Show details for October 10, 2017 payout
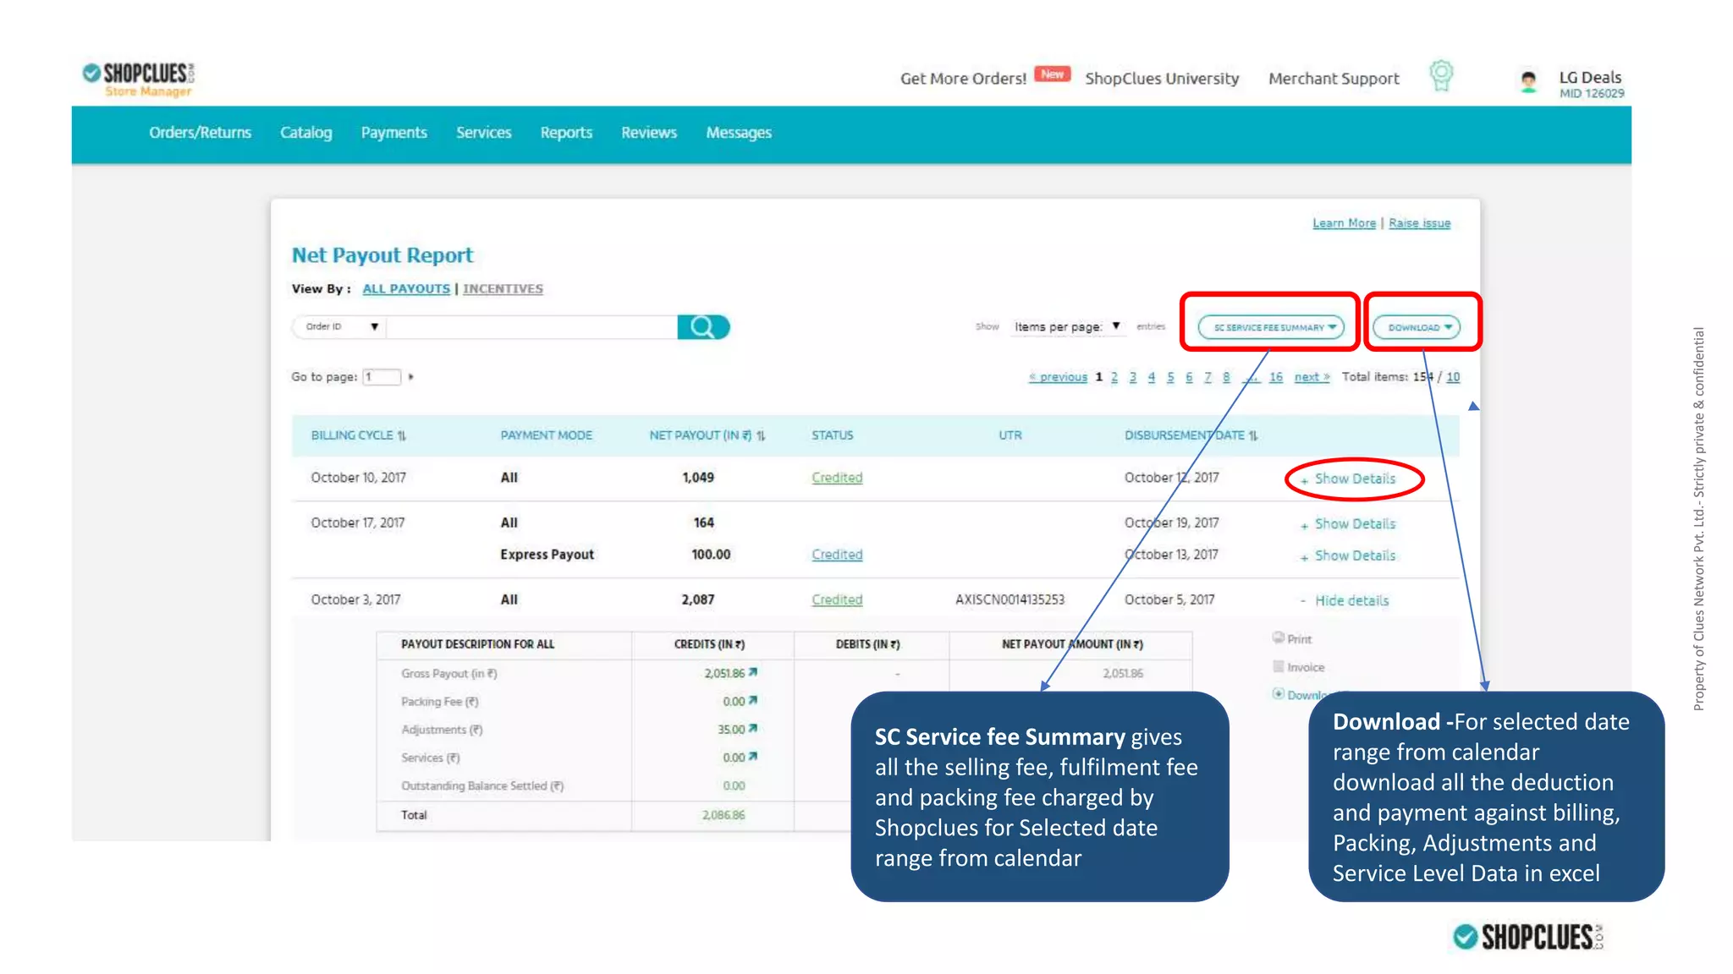Image resolution: width=1733 pixels, height=974 pixels. 1354,479
